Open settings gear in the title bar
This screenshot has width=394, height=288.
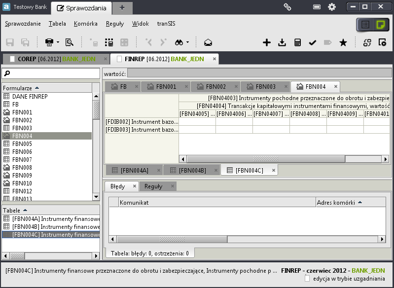332,7
